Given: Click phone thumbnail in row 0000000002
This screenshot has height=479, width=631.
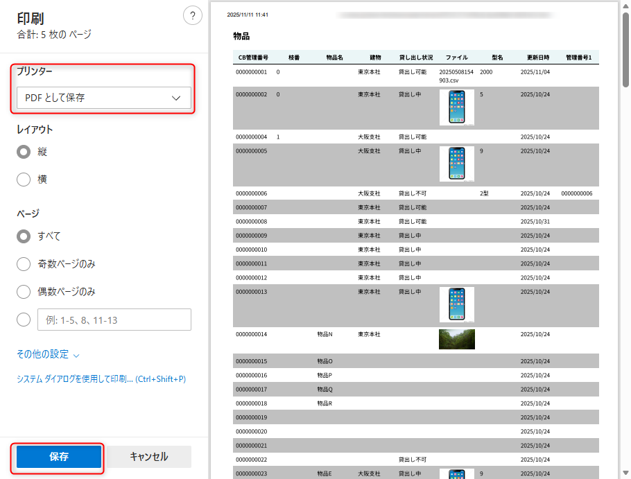Looking at the screenshot, I should click(457, 107).
